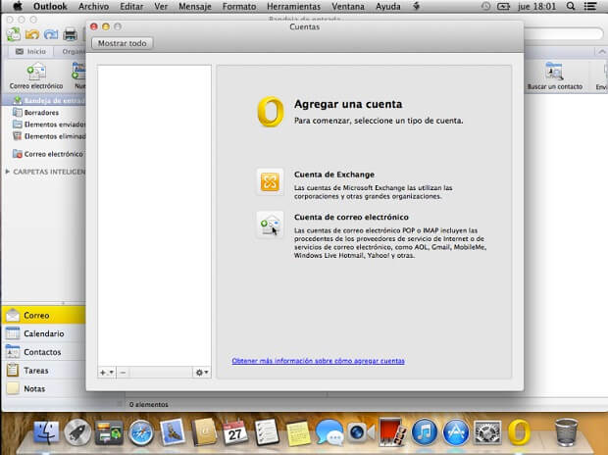Open Calendar icon showing 27 in Dock

235,431
